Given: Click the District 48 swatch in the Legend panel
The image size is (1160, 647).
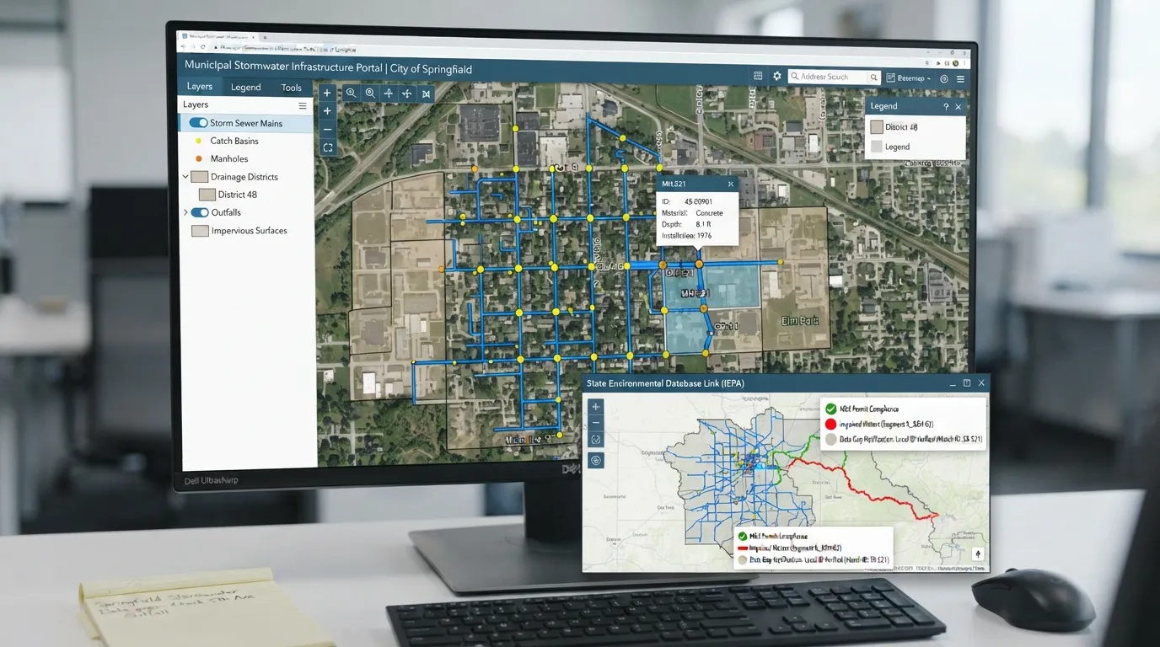Looking at the screenshot, I should (x=877, y=127).
